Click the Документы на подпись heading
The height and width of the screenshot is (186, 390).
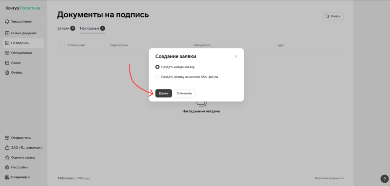(103, 15)
